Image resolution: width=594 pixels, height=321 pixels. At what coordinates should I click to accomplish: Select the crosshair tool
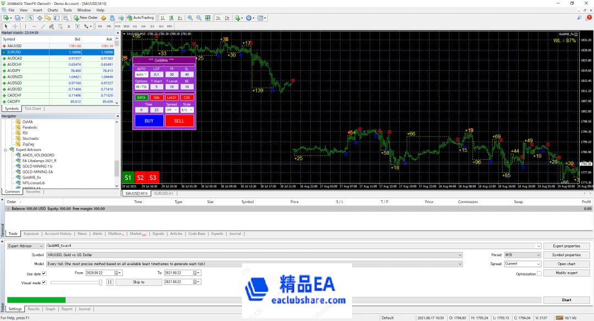click(x=15, y=26)
